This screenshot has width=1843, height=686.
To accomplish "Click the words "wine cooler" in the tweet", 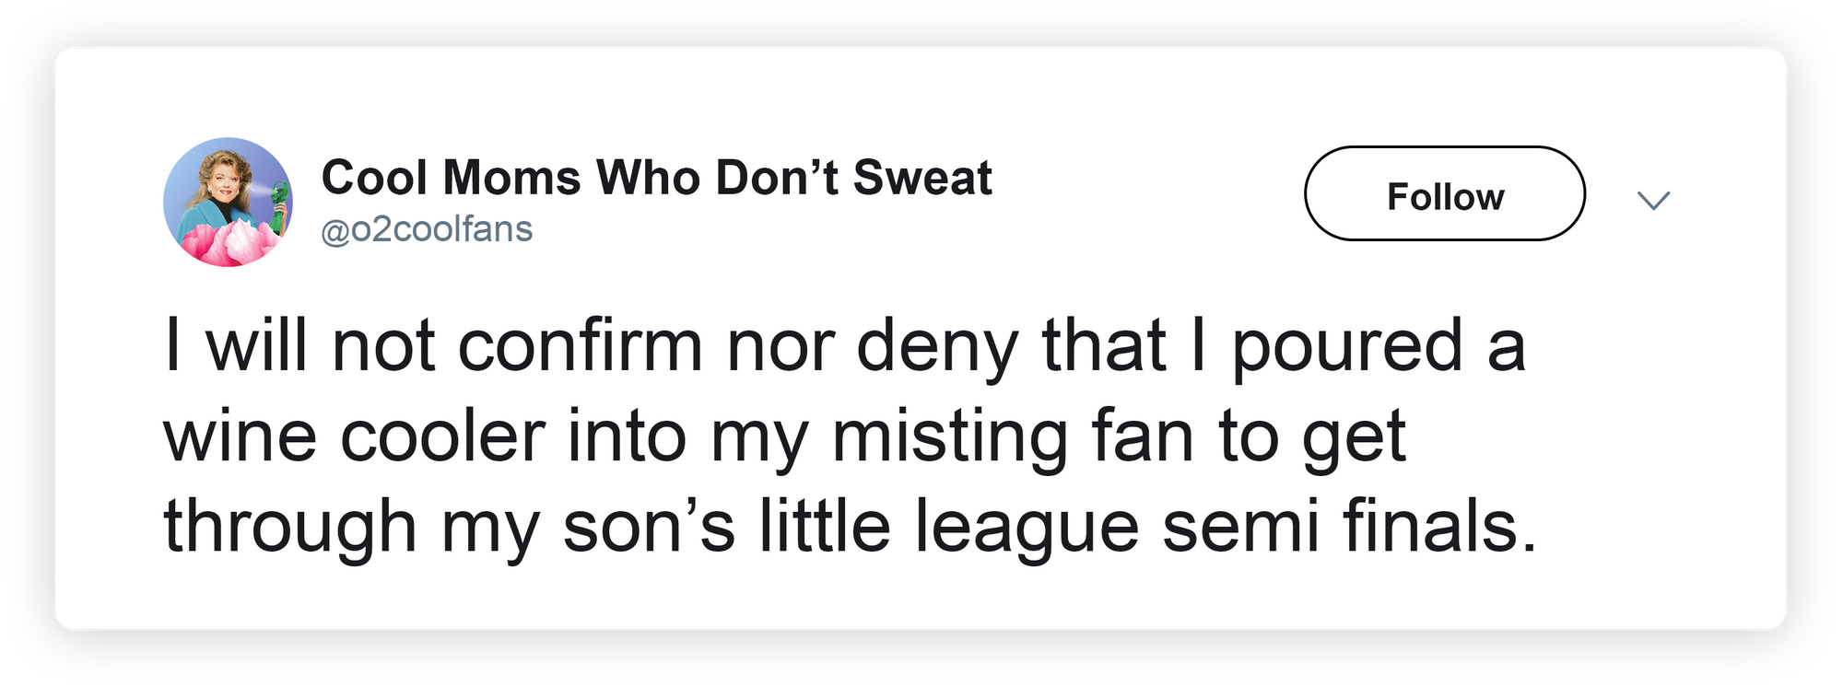I will 354,436.
